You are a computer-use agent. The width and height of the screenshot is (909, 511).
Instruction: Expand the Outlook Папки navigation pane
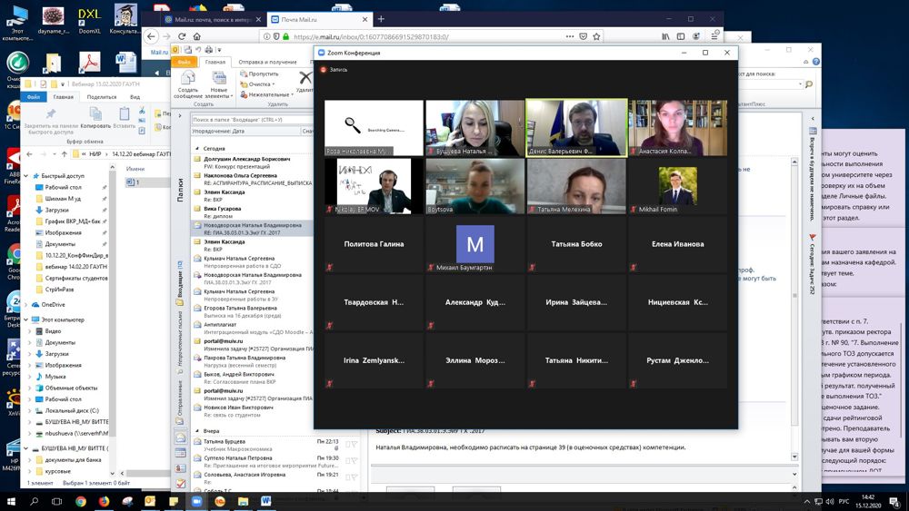(x=180, y=116)
